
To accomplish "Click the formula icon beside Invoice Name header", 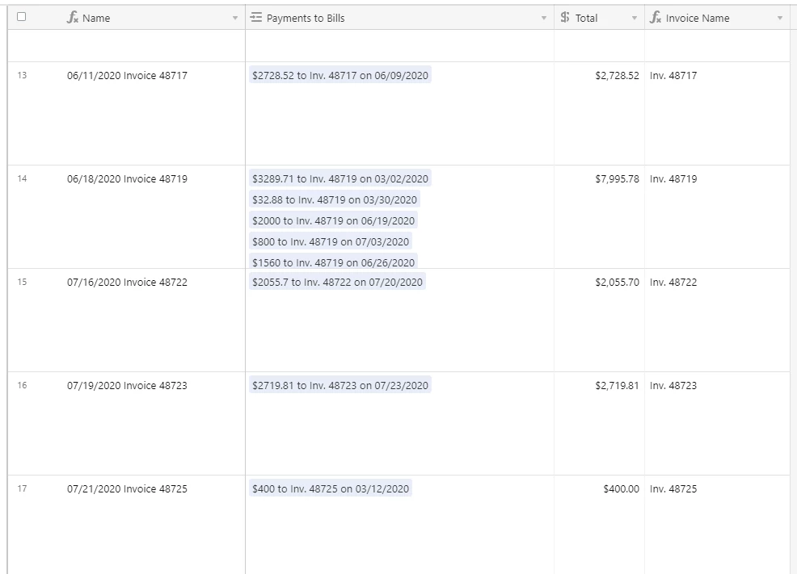I will pos(656,18).
